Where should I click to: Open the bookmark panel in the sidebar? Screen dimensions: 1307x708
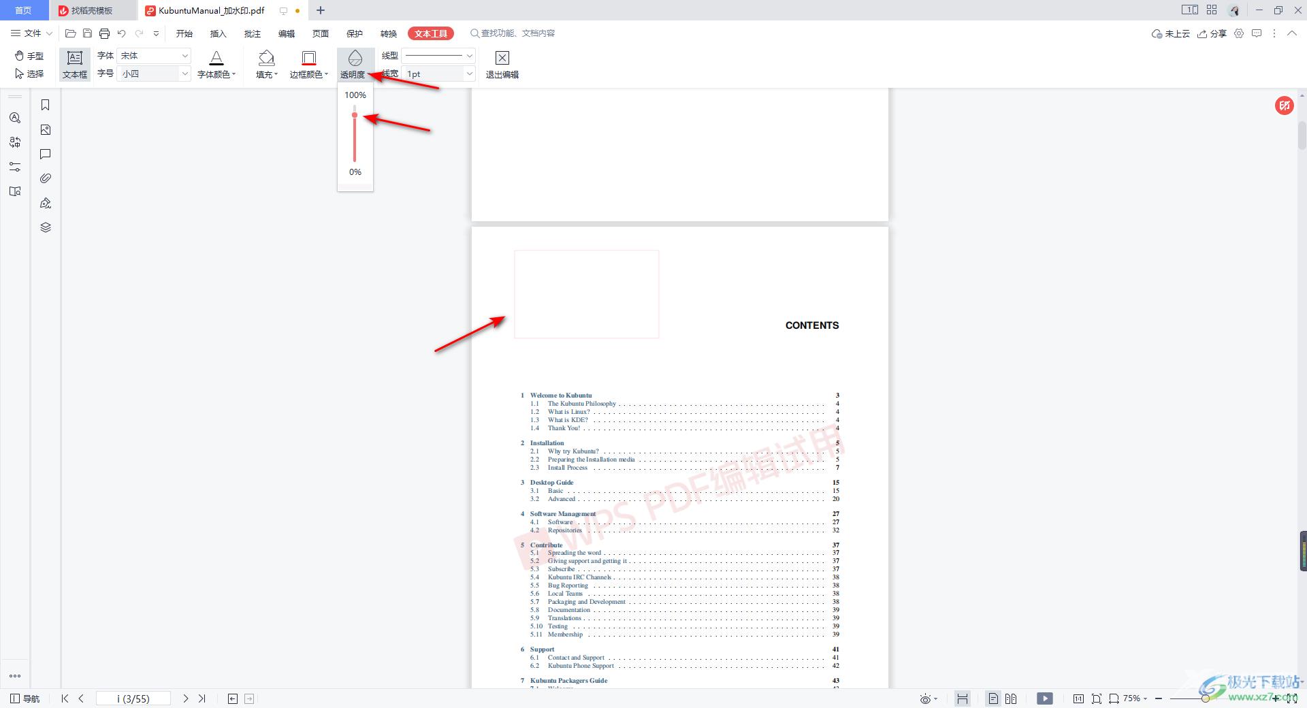click(x=46, y=105)
